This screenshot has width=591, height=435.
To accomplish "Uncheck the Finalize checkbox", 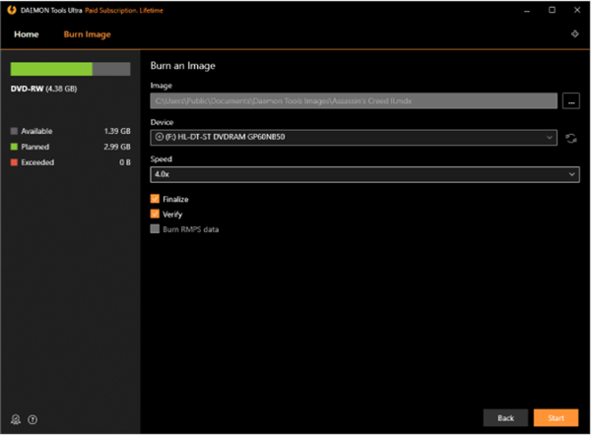I will (x=155, y=199).
